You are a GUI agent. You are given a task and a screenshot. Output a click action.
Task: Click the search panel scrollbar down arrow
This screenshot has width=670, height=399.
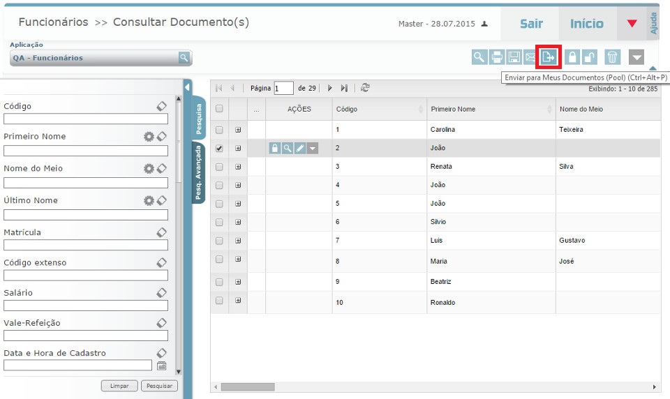(x=179, y=372)
